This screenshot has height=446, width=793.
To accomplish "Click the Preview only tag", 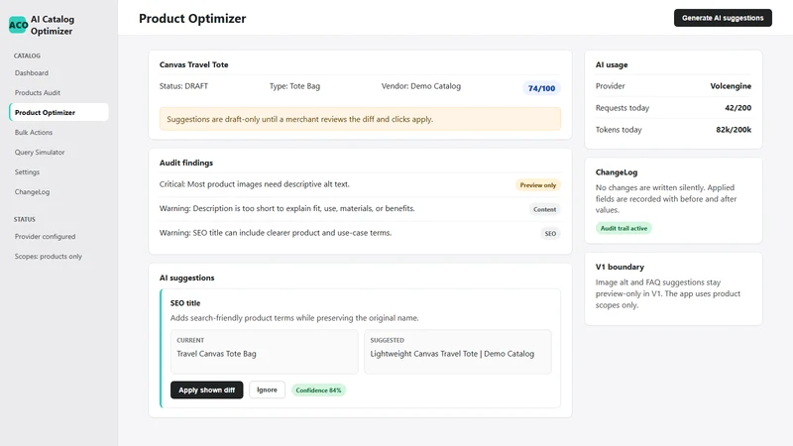I will (537, 185).
